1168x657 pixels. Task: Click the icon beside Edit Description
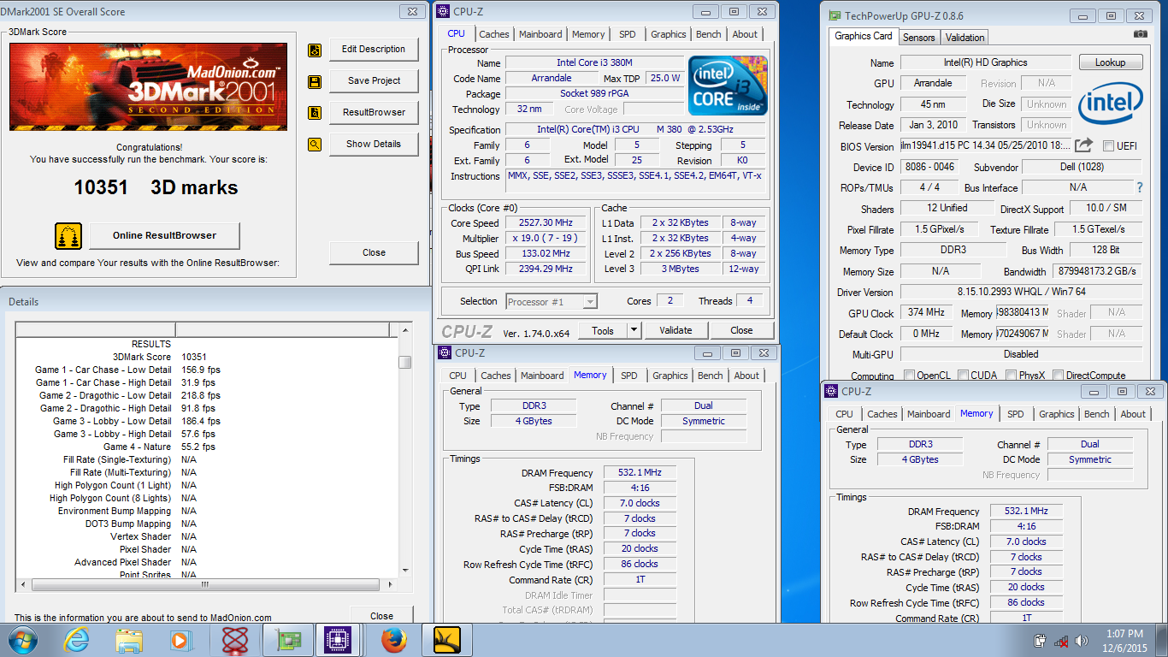tap(315, 50)
